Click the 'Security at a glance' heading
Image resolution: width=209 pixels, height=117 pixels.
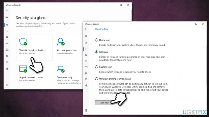click(32, 18)
